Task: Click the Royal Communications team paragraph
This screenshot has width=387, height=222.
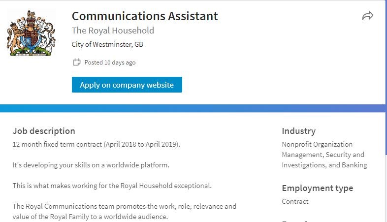Action: tap(125, 211)
